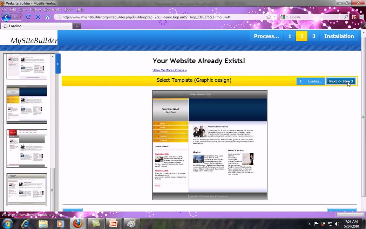This screenshot has height=229, width=366.
Task: Open the View menu
Action: click(23, 10)
